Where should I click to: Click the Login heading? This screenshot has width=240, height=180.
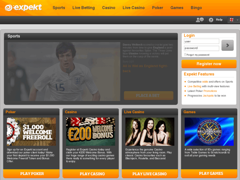(x=189, y=36)
